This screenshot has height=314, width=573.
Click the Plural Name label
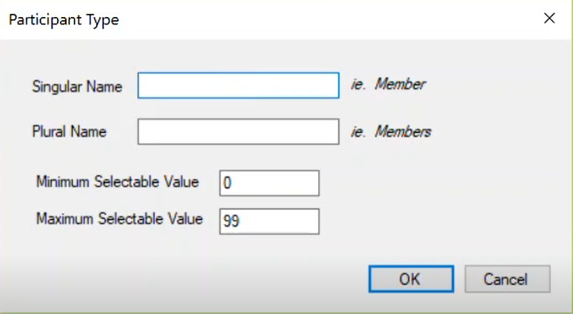click(x=69, y=132)
